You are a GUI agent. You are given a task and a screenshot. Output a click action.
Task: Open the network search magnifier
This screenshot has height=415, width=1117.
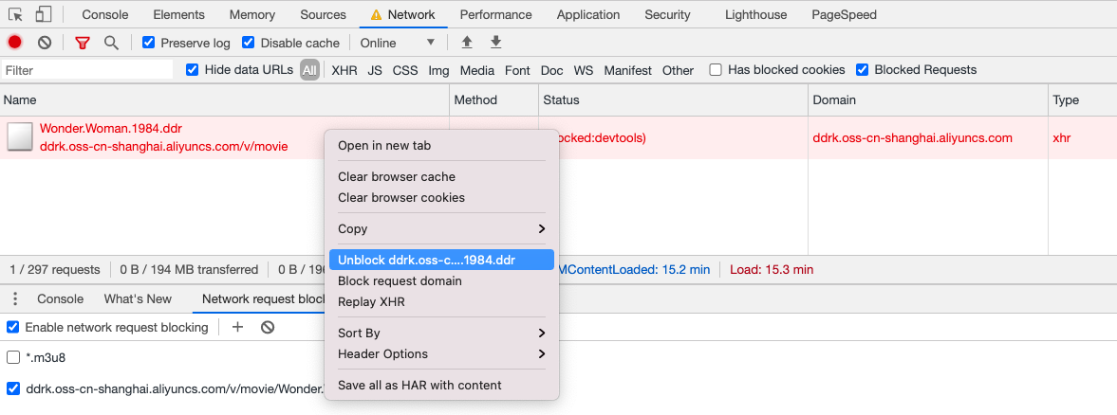pyautogui.click(x=111, y=43)
